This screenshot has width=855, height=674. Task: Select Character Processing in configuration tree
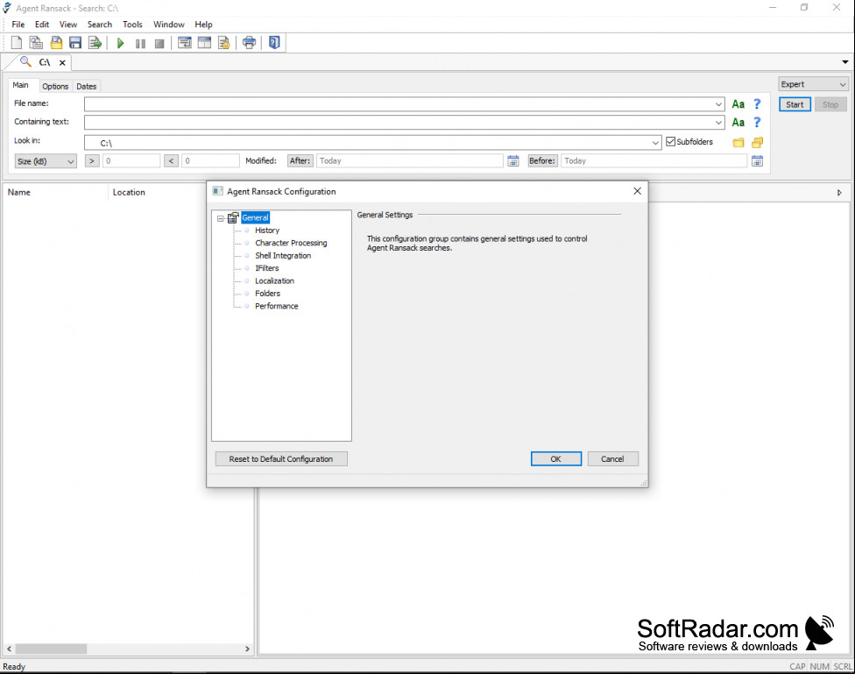click(x=291, y=243)
